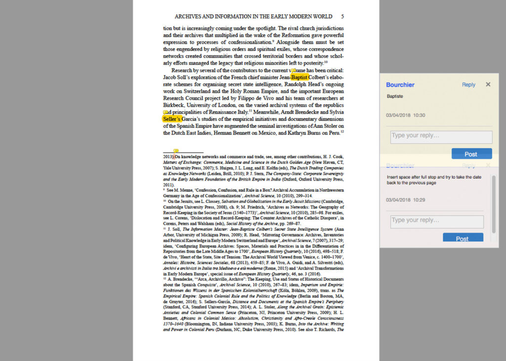Click the 'Insert space after full stop' comment text
The image size is (506, 361).
pos(434,180)
